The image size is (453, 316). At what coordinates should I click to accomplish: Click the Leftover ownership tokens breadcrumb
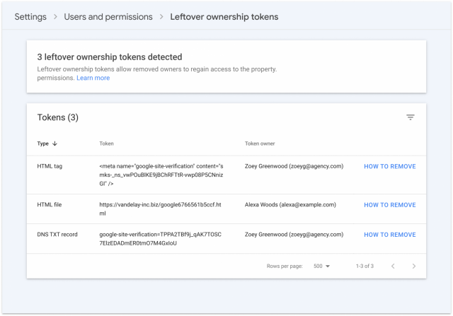[224, 16]
